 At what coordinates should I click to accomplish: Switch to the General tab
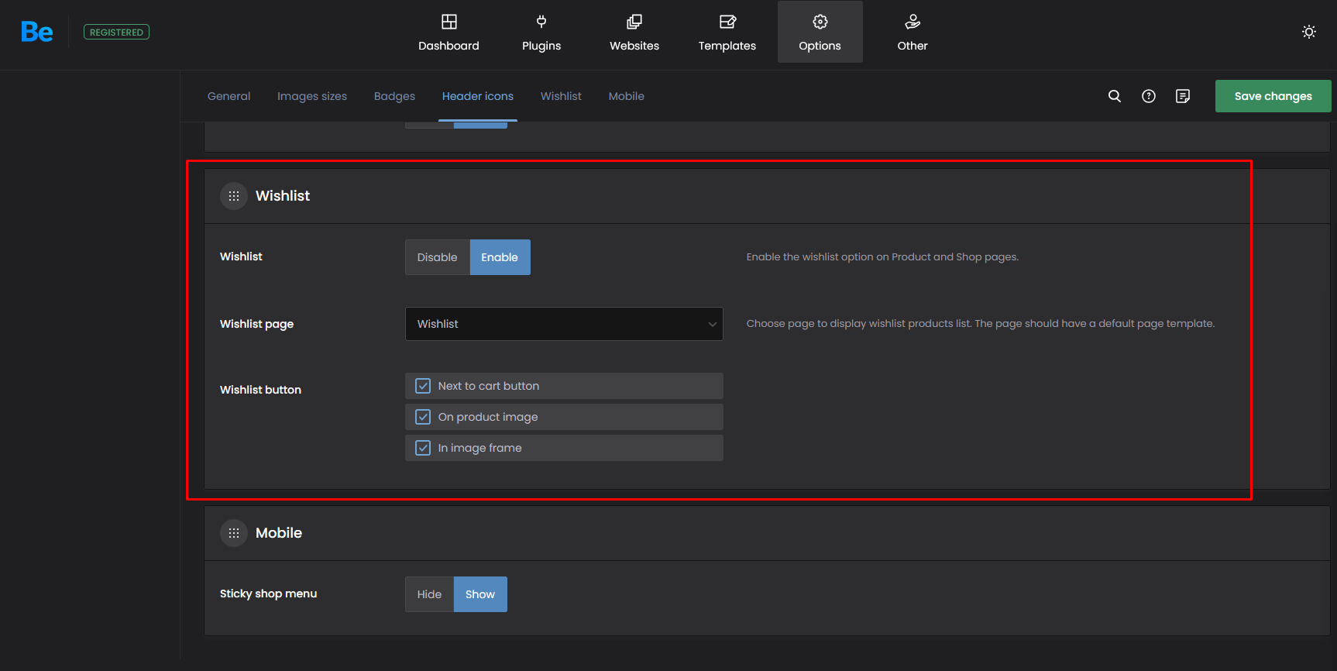(229, 96)
